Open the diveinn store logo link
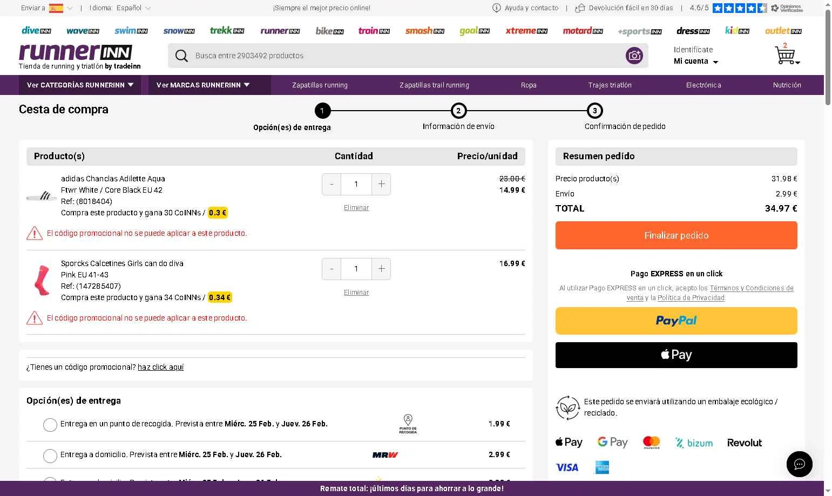Screen dimensions: 832x496 tap(36, 31)
